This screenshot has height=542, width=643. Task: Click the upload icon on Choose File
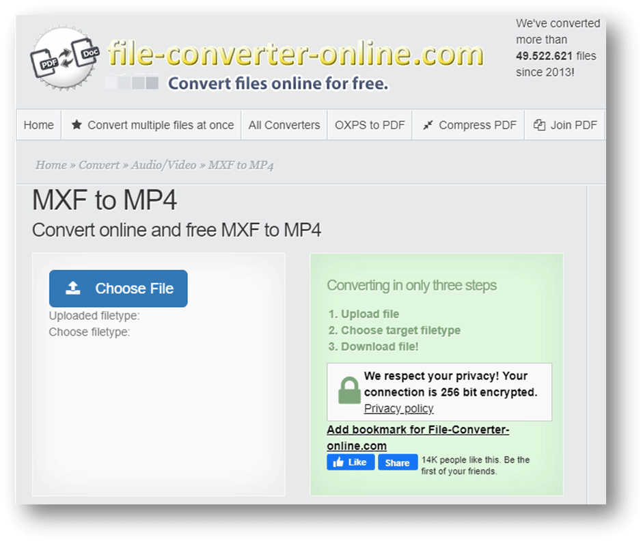[73, 288]
